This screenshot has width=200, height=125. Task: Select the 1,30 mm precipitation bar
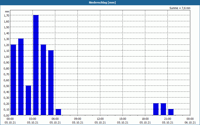(x=21, y=77)
